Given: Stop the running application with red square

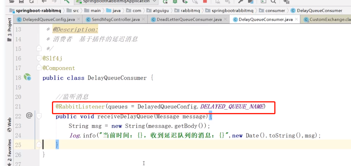Looking at the screenshot, I should click(x=205, y=1).
